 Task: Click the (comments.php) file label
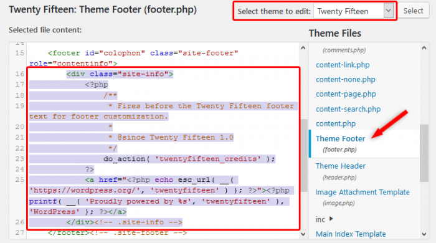coord(344,50)
